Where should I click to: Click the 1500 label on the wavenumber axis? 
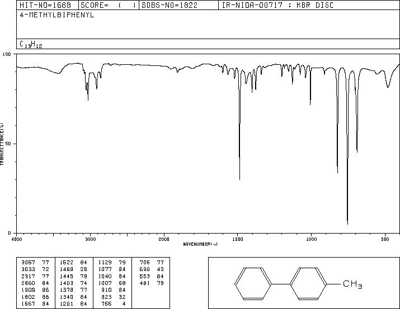(x=238, y=239)
